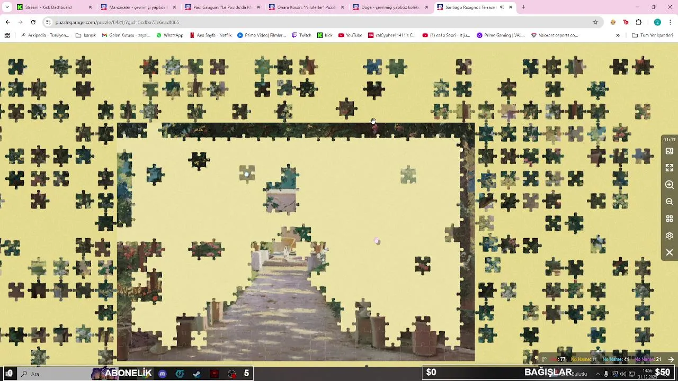Image resolution: width=678 pixels, height=381 pixels.
Task: Open Valorant esports bookmark
Action: pos(555,35)
